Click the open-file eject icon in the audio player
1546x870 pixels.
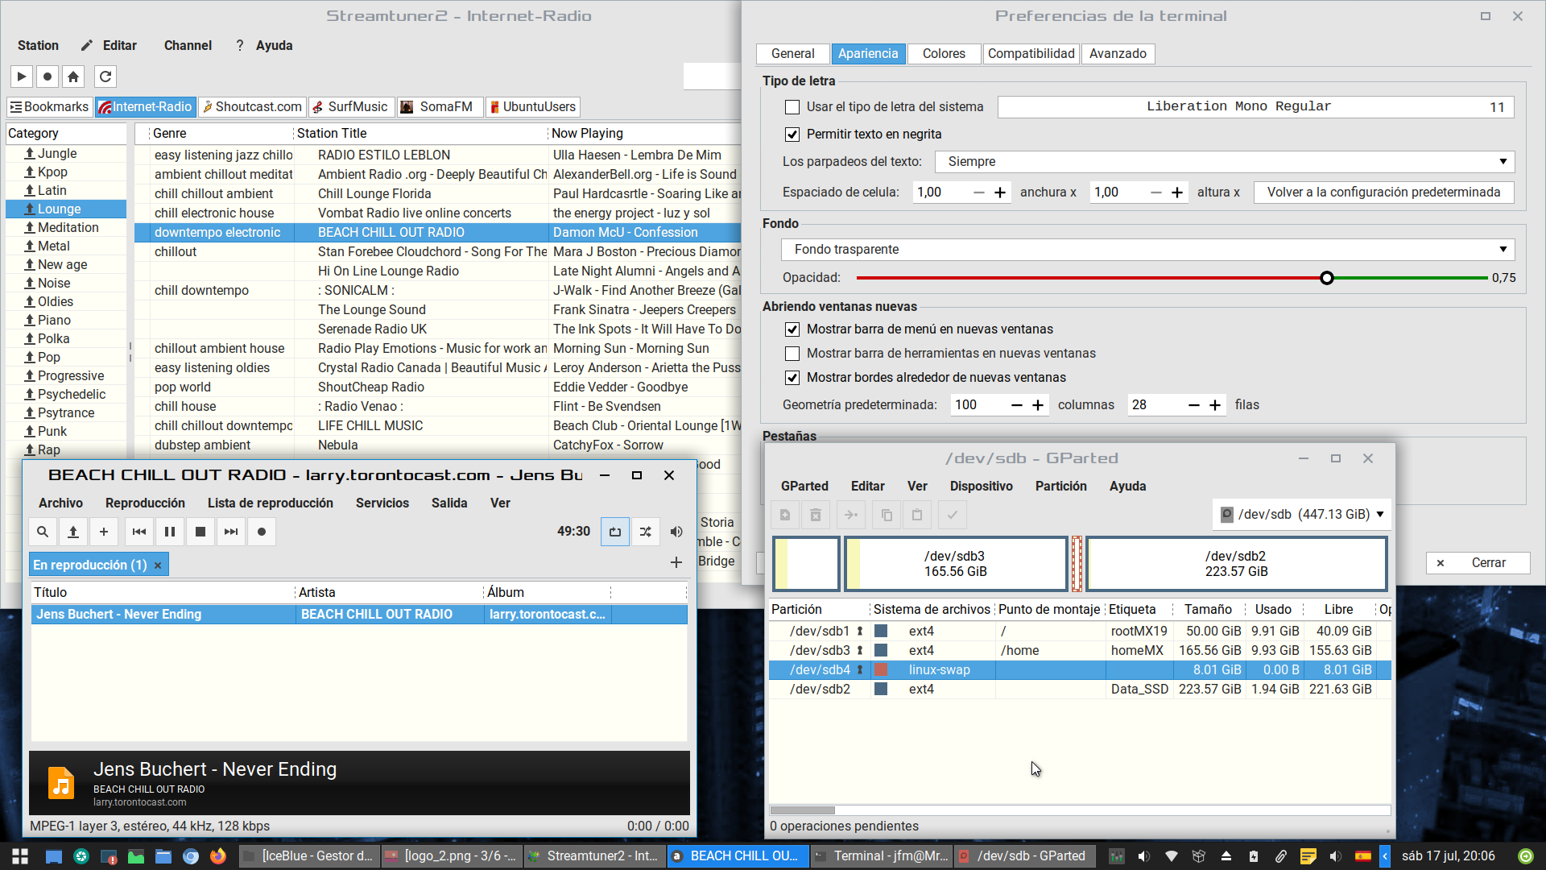click(x=73, y=532)
